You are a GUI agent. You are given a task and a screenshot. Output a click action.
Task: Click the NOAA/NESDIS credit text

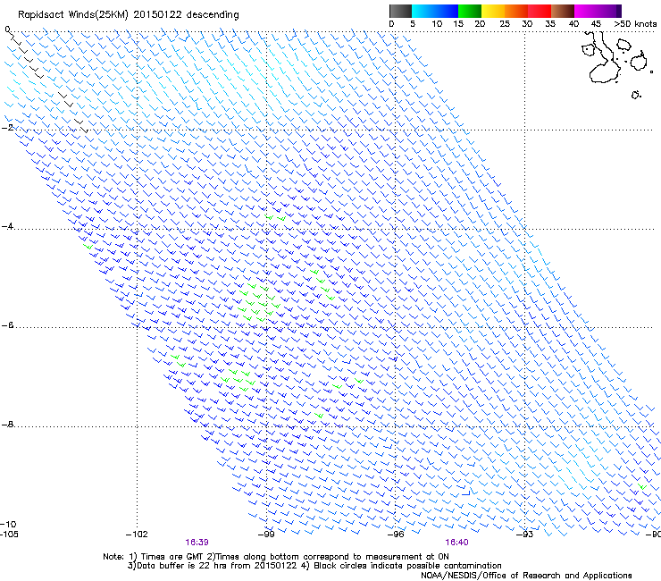[x=526, y=575]
